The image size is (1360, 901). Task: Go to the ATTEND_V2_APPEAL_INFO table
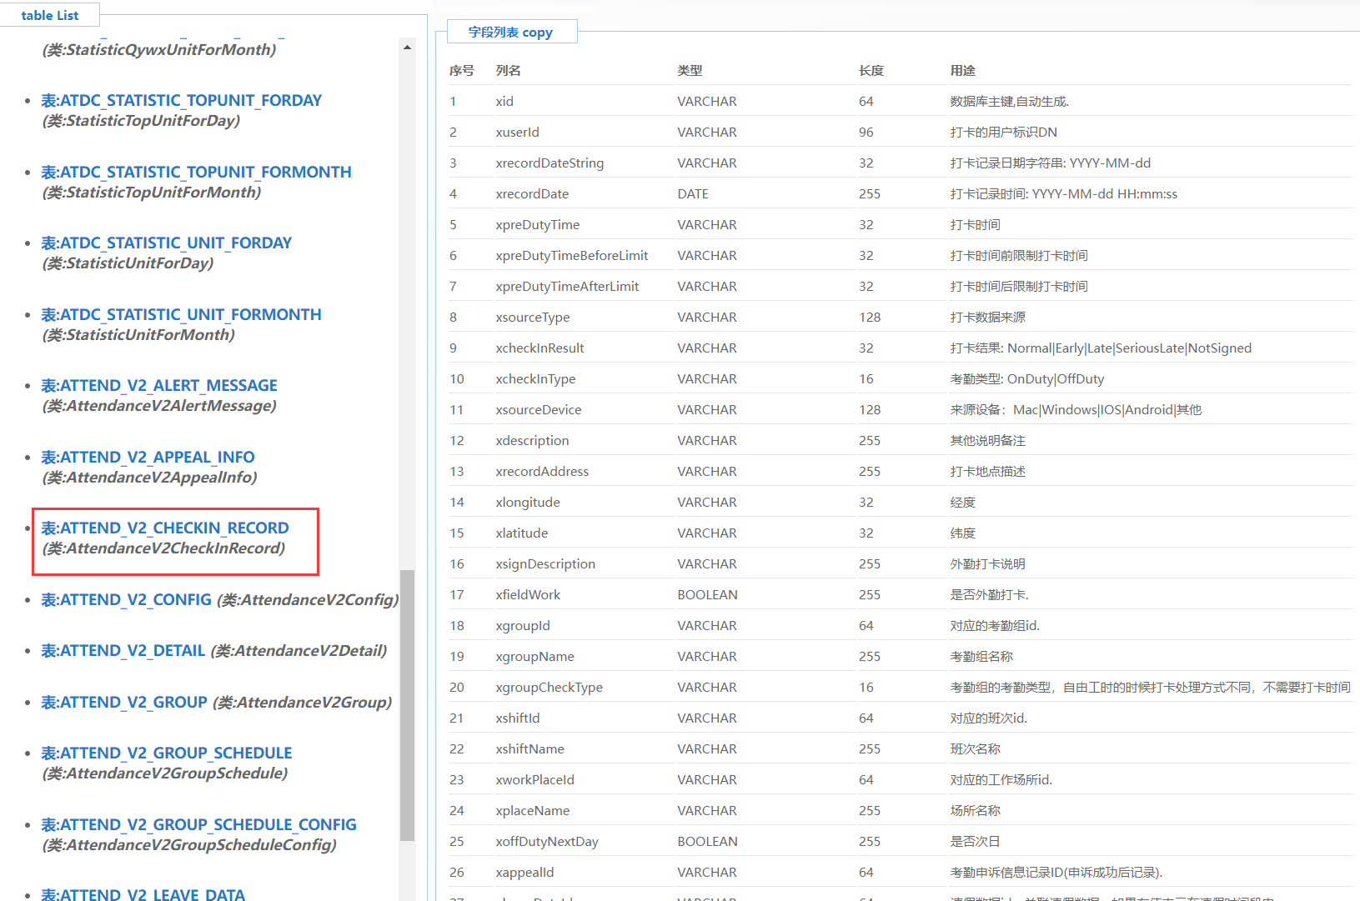coord(148,458)
